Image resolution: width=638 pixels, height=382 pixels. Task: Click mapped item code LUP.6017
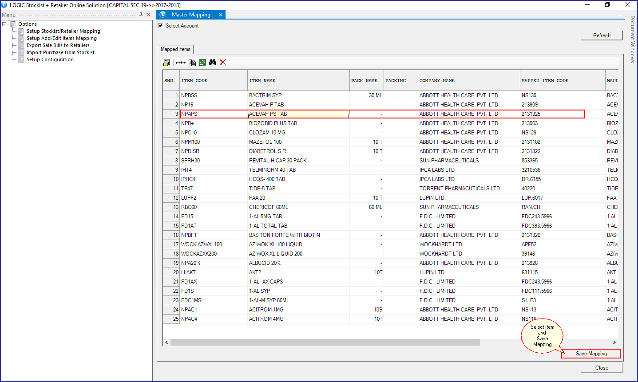point(563,198)
